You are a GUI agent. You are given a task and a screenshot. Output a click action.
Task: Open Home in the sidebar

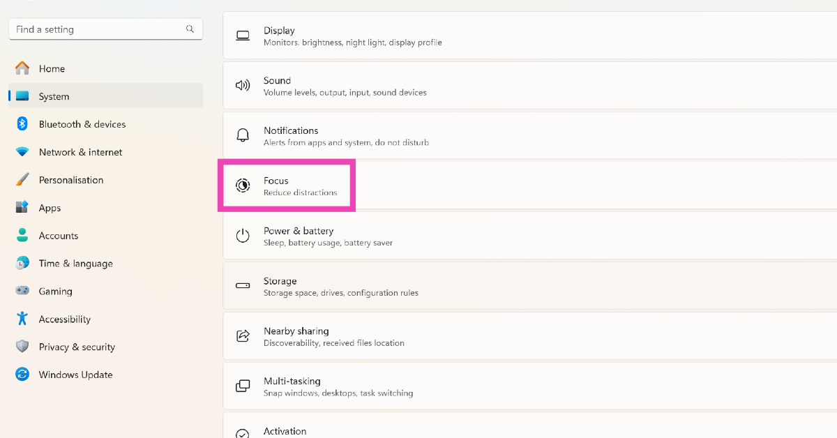point(52,68)
